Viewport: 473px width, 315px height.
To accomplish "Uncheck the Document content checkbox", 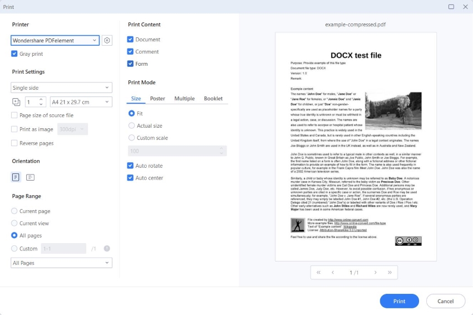I will (130, 39).
